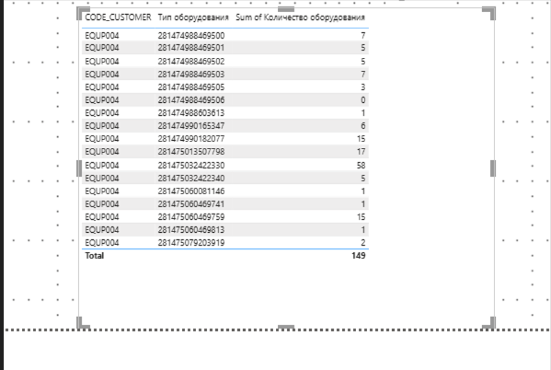Screen dimensions: 551x370
Task: Select type cell 281475060469813
Action: tap(191, 230)
